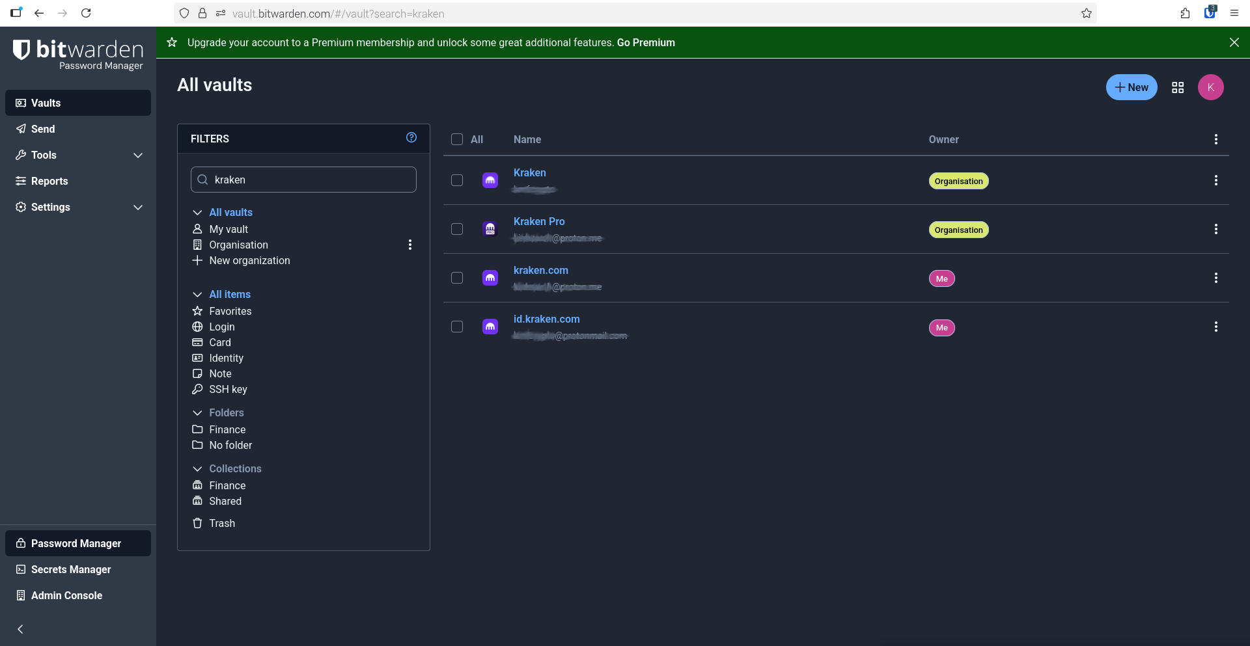
Task: Click the search magnifier icon in filters
Action: coord(202,180)
